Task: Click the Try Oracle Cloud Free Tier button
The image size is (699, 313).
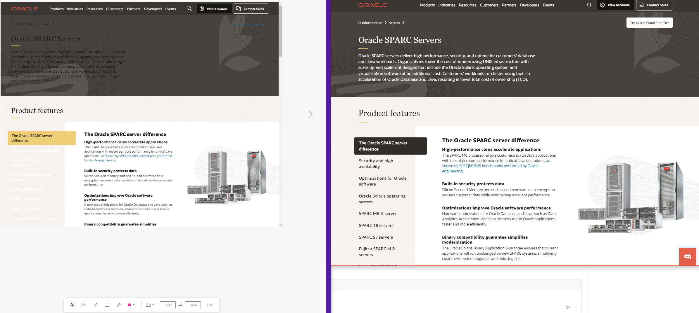Action: pyautogui.click(x=649, y=23)
